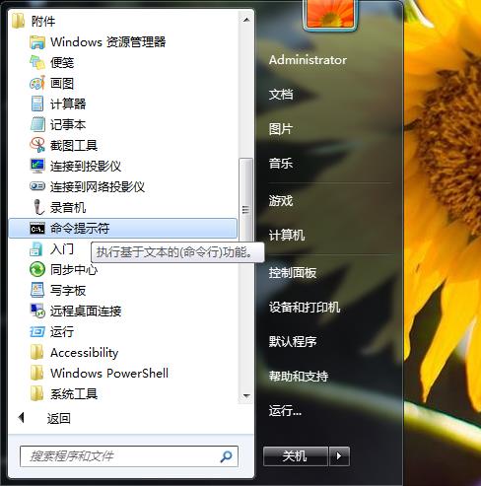Open the shutdown options arrow next to 关机
This screenshot has width=481, height=486.
(x=339, y=456)
